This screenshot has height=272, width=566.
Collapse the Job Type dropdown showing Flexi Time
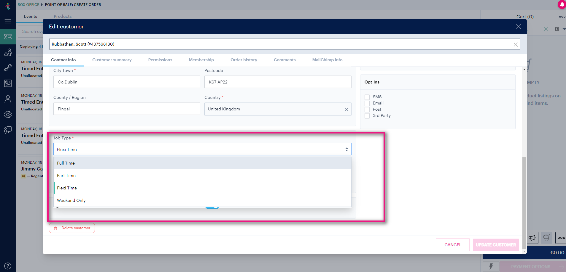coord(202,149)
